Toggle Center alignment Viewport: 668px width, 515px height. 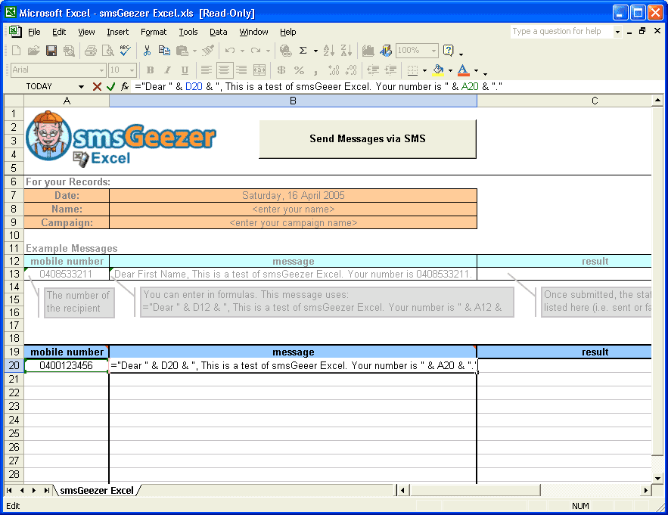[224, 70]
